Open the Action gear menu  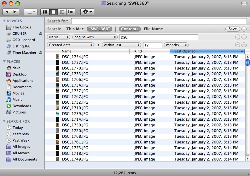87,12
